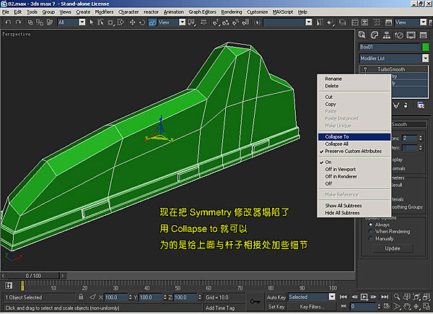Select the When Rendering update option

(x=371, y=232)
